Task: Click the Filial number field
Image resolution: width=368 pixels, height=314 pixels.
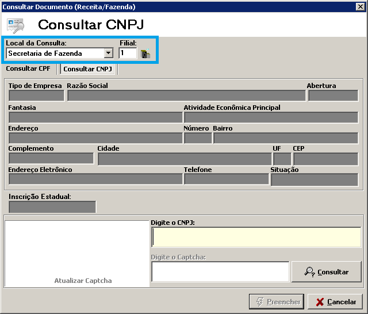Action: coord(128,53)
